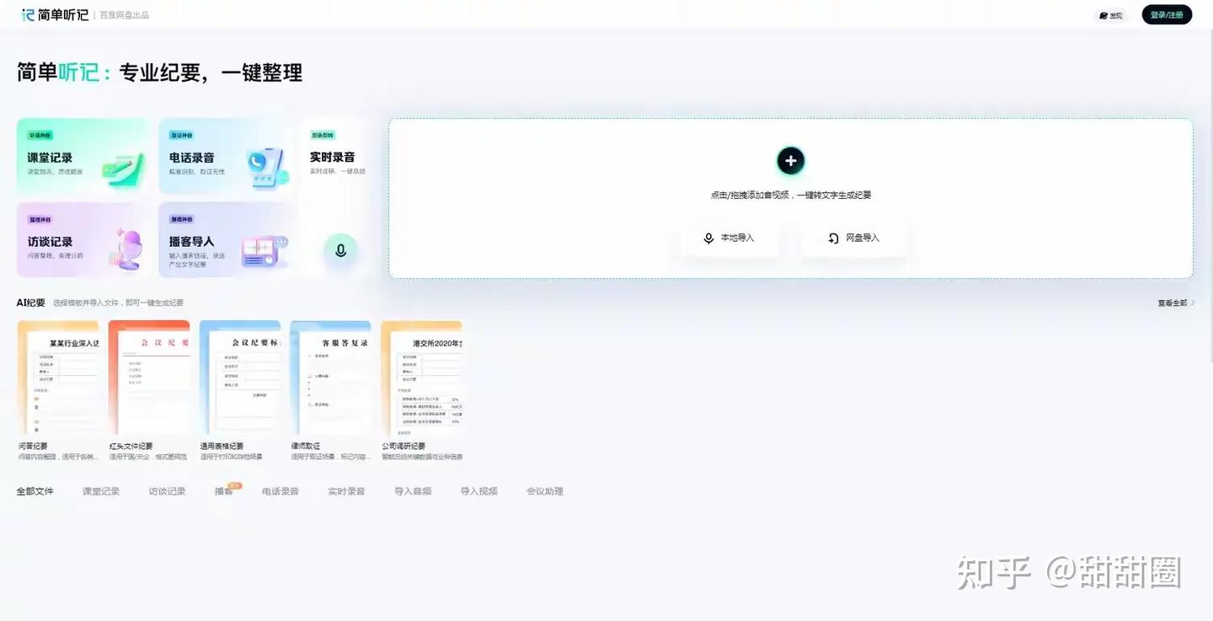
Task: Click the microphone icon beside 本地导入
Action: click(708, 238)
